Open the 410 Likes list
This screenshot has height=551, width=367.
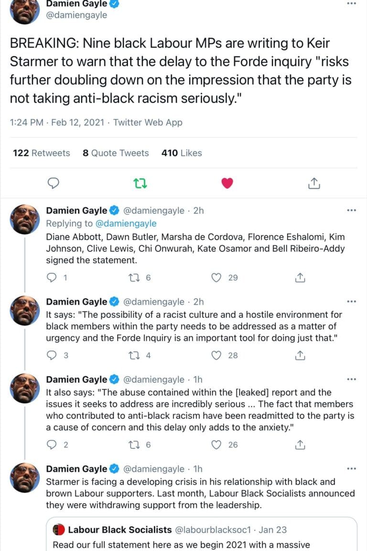[182, 153]
